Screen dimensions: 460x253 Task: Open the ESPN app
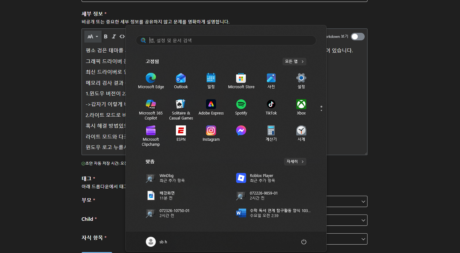(181, 134)
